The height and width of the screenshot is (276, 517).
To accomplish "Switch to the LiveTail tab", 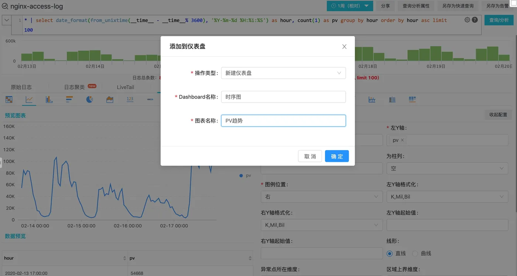I will point(126,87).
